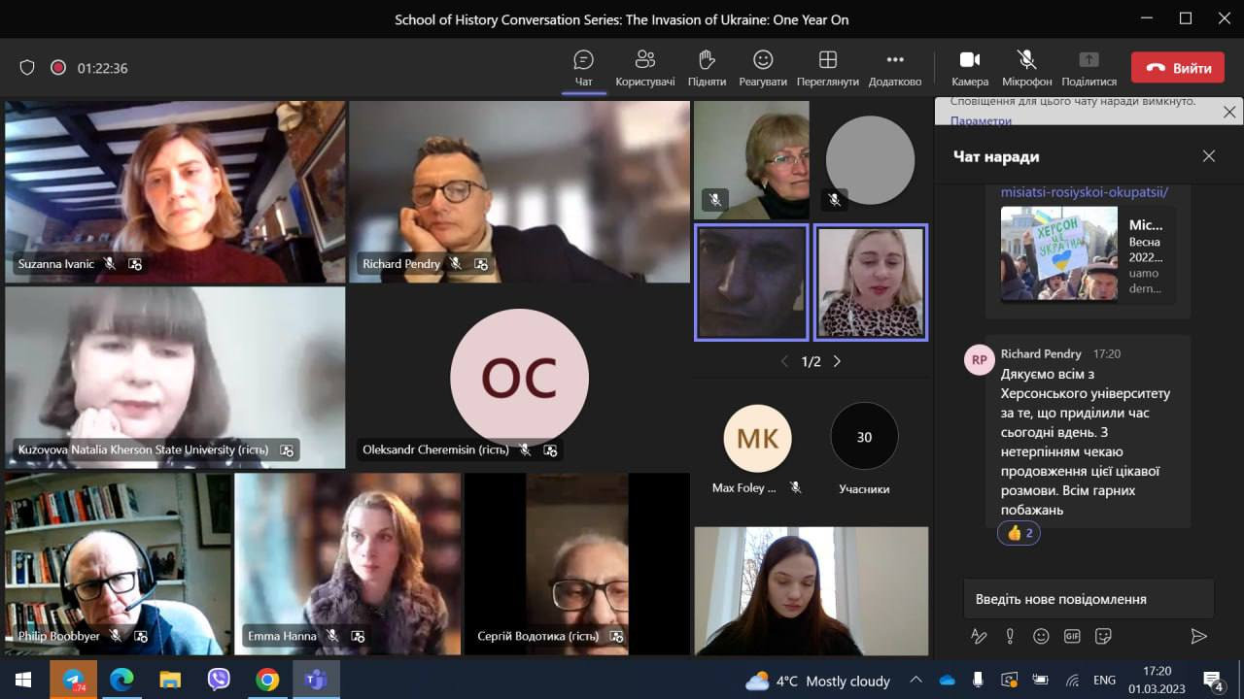Open the Параметри link
Viewport: 1244px width, 699px height.
pos(981,120)
